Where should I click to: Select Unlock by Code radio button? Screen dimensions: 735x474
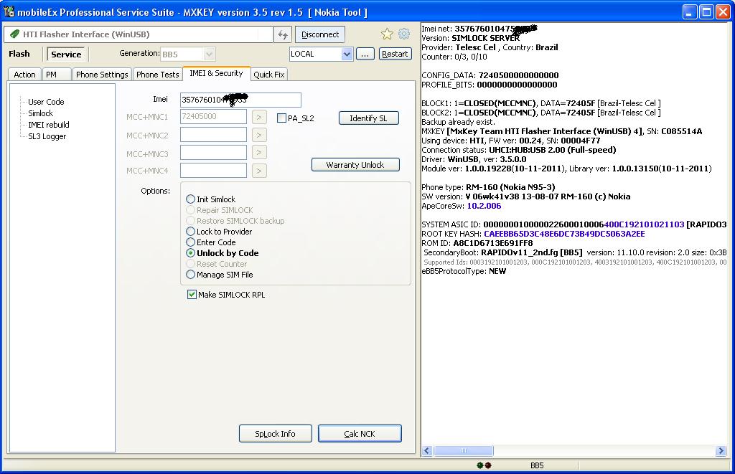pos(190,253)
